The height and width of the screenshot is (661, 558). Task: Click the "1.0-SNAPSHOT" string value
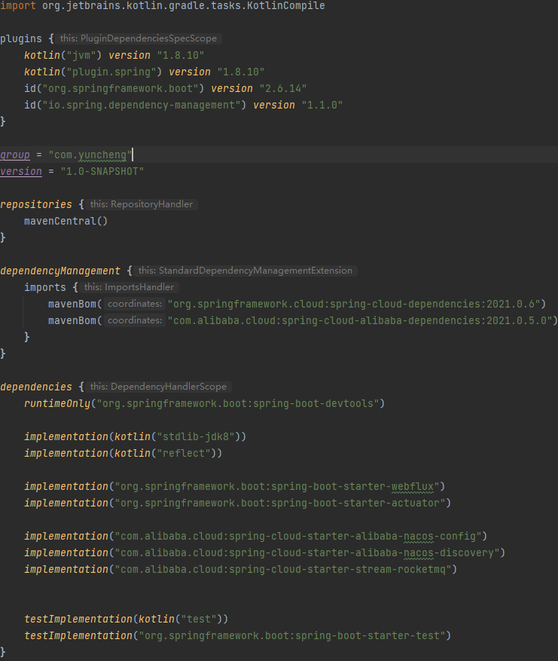(102, 172)
